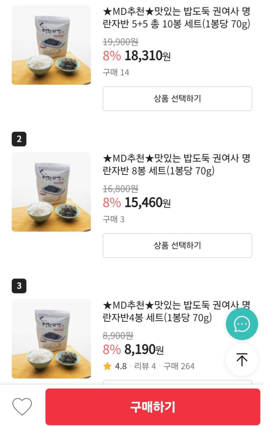Viewport: 264px width, 426px height.
Task: Tap the yellow star rating icon
Action: (107, 366)
